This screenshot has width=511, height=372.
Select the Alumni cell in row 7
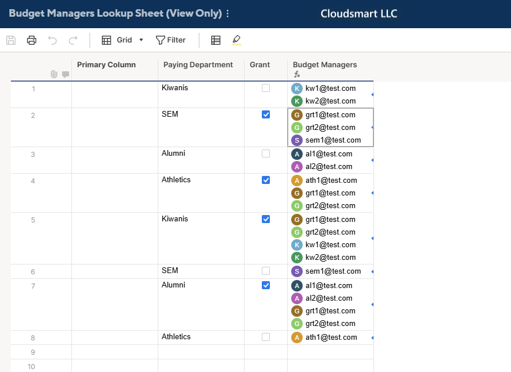click(201, 305)
